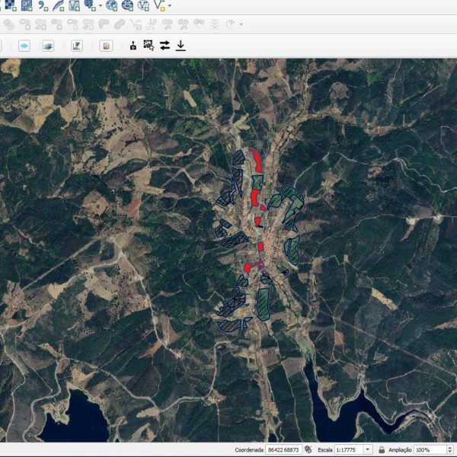
Task: Click the Add WCS Layer globe icon
Action: pos(127,5)
